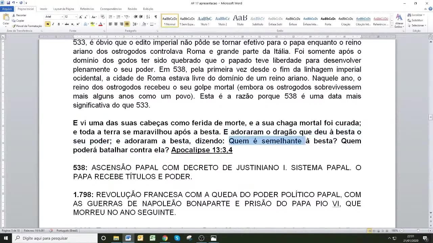This screenshot has width=433, height=243.
Task: Toggle show paragraph marks (¶)
Action: pos(156,17)
